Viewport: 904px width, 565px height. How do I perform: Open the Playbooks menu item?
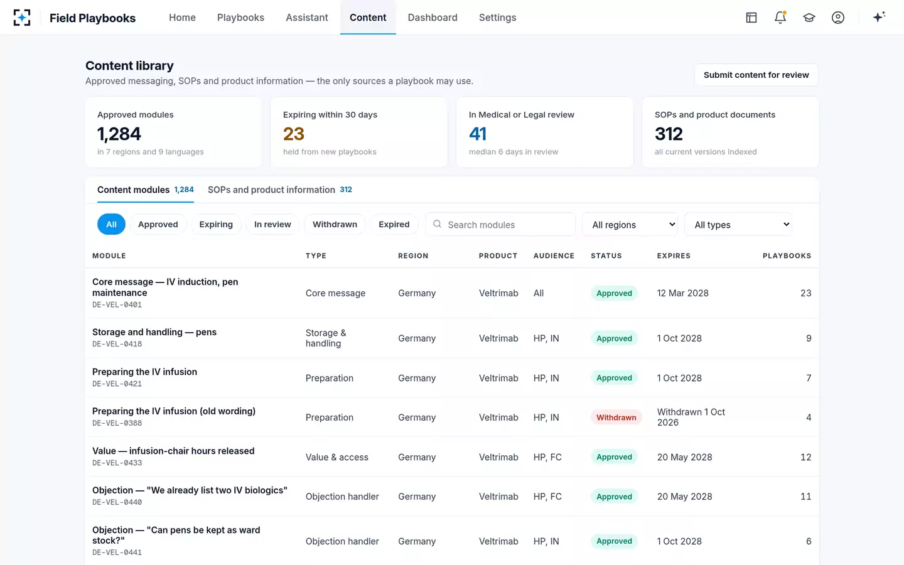[x=240, y=18]
